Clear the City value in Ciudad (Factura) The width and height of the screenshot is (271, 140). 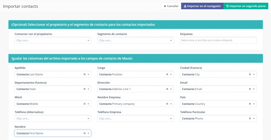pos(250,74)
